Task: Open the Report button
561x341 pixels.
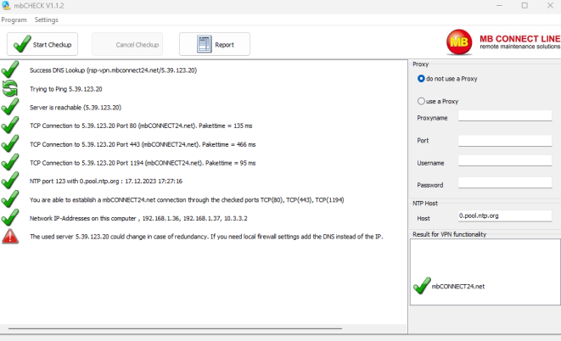Action: pos(215,44)
